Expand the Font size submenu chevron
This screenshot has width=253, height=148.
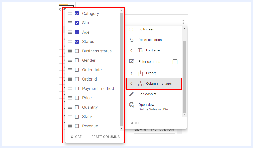(x=131, y=50)
